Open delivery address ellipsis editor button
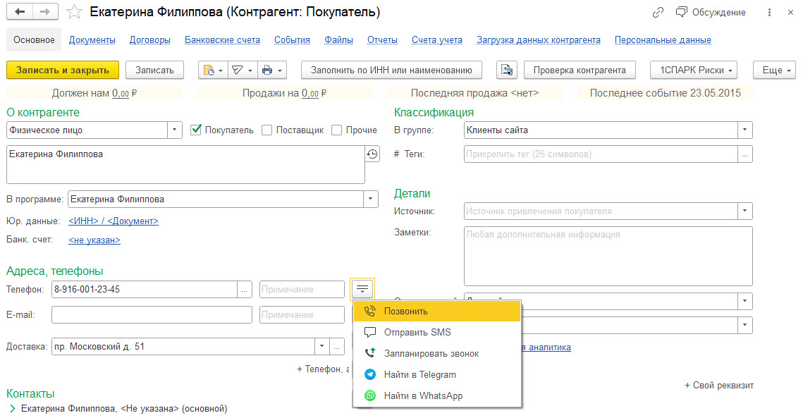This screenshot has width=803, height=418. point(336,347)
